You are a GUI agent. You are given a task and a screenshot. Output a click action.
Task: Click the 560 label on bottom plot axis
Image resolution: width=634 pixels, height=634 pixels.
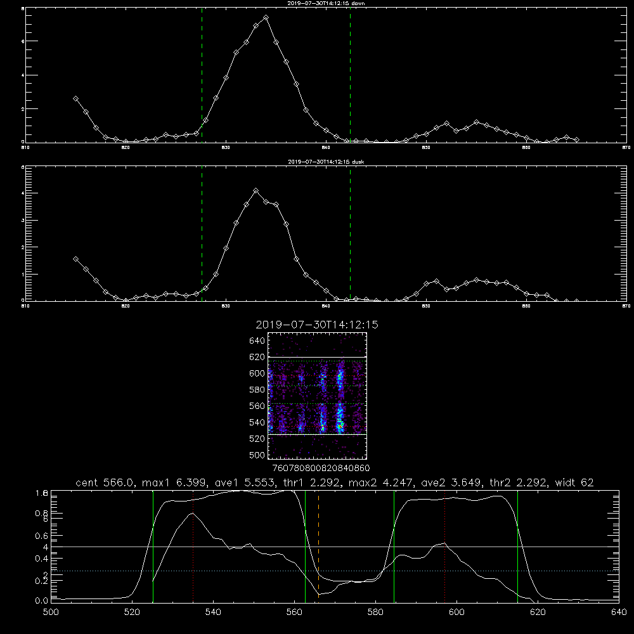pyautogui.click(x=294, y=612)
